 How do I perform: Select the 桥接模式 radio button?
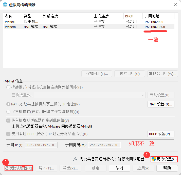8,87
